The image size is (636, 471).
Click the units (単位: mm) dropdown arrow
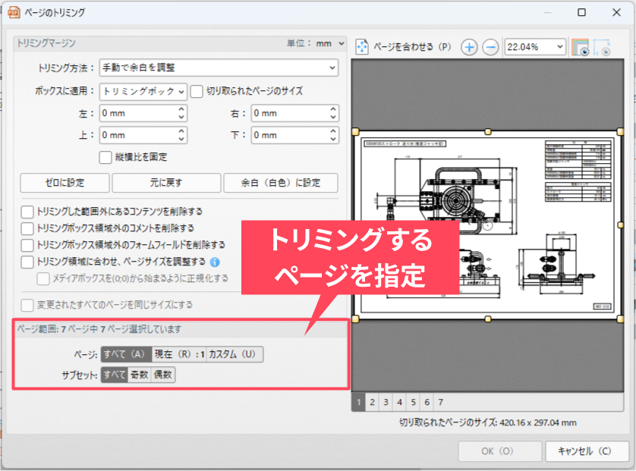pos(341,44)
